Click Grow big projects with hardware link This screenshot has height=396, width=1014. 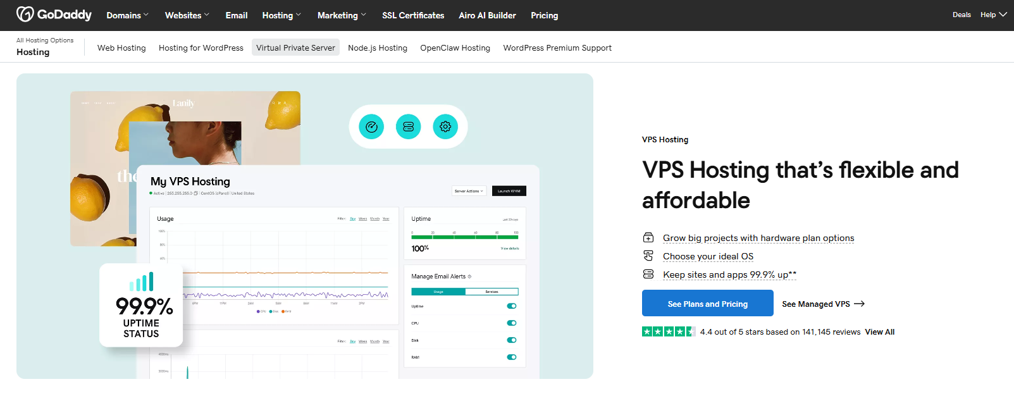click(758, 238)
